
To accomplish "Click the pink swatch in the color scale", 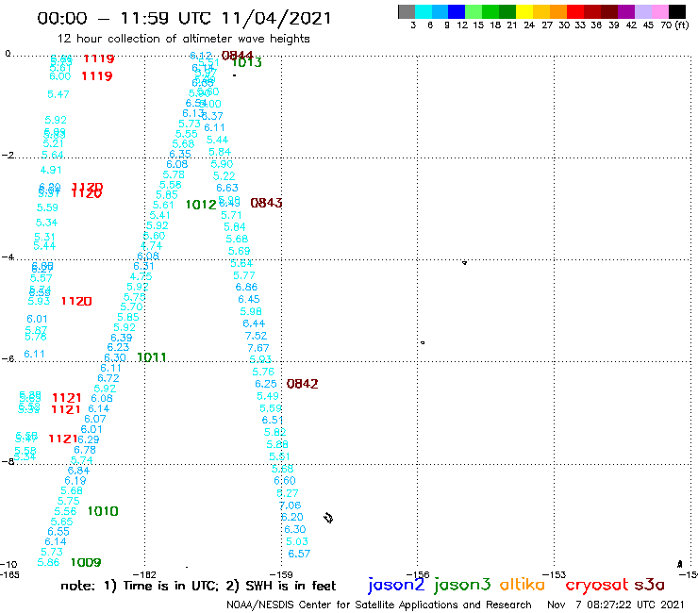I will tap(659, 11).
